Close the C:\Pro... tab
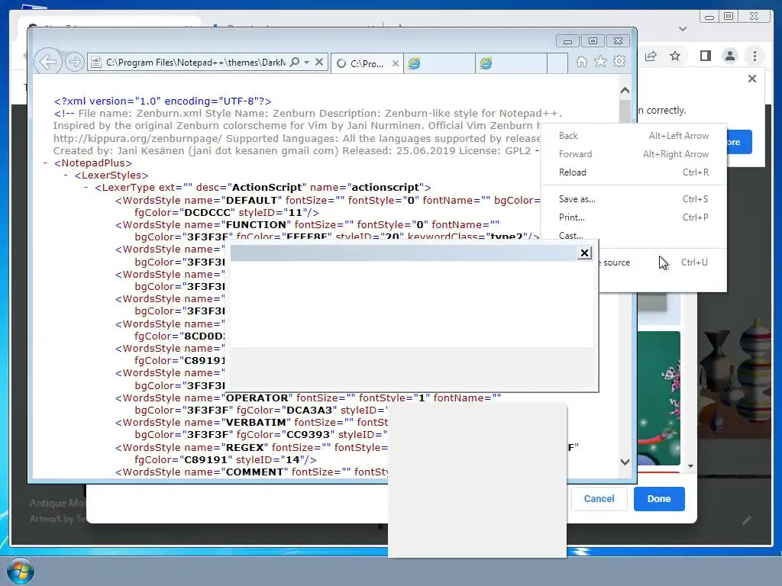 click(x=395, y=63)
